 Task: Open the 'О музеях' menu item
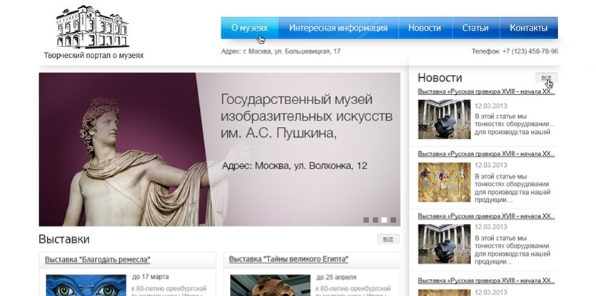click(x=250, y=28)
